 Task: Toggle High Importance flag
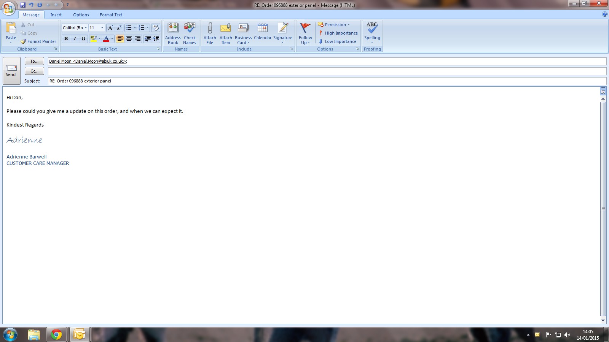click(x=338, y=33)
